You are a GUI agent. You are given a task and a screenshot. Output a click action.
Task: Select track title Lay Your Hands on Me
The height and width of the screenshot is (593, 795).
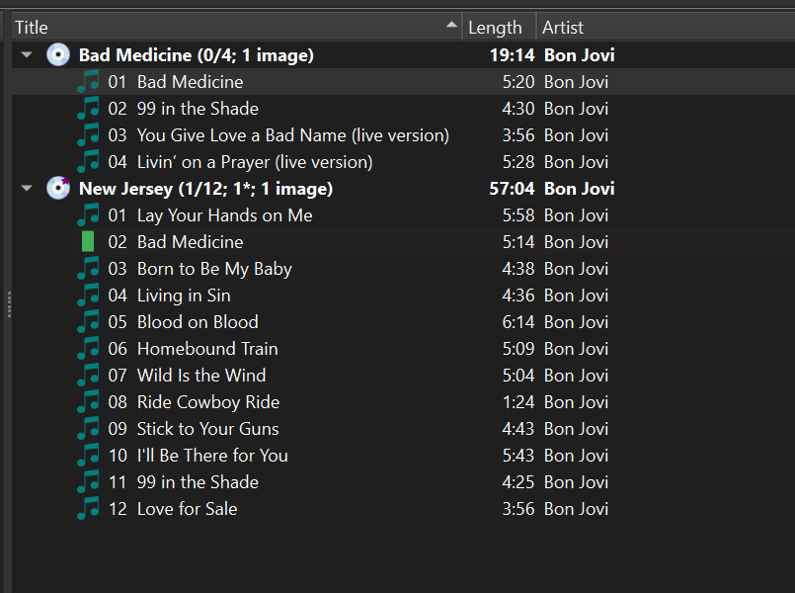[224, 215]
